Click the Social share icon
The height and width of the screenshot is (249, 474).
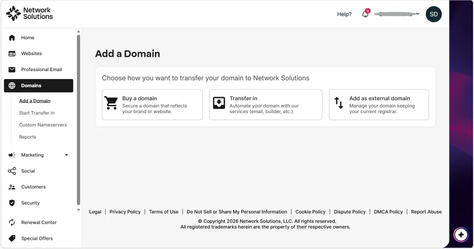click(12, 171)
